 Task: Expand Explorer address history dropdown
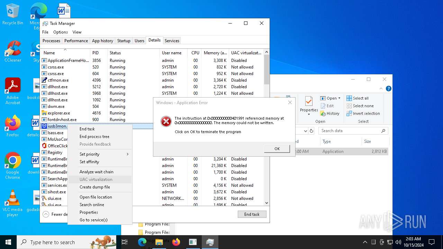[x=305, y=131]
